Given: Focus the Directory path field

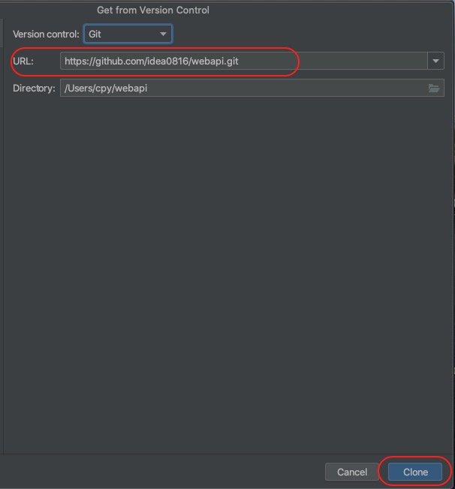Looking at the screenshot, I should click(x=252, y=88).
